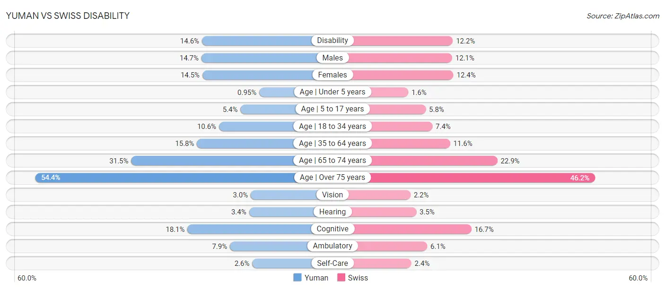Screen dimensions: 665x289
Task: Select the Males category label
Action: point(332,58)
